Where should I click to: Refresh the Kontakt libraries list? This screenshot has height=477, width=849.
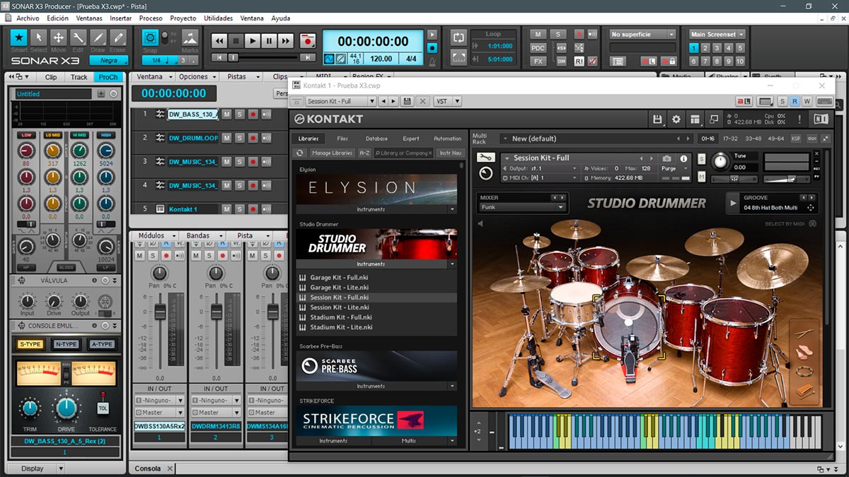click(x=299, y=153)
